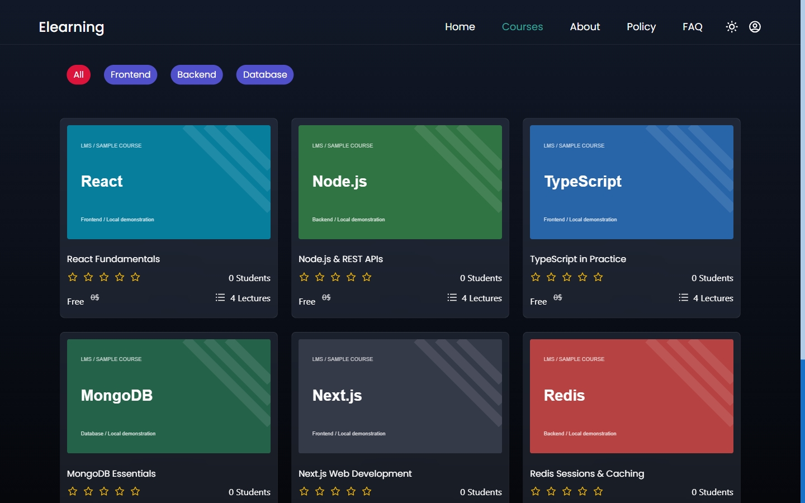Click the Next.js course thumbnail
805x503 pixels.
[400, 396]
